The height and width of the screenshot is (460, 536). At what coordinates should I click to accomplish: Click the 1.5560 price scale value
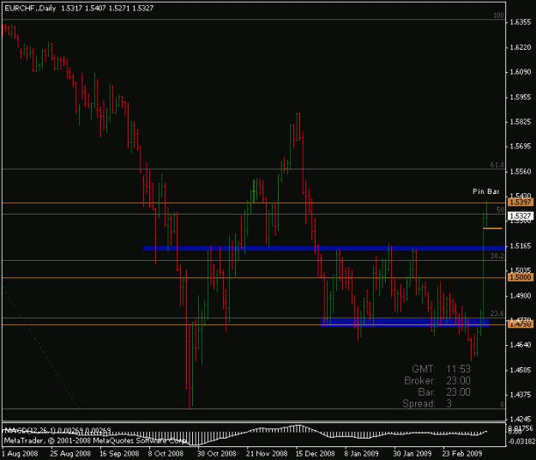click(521, 172)
